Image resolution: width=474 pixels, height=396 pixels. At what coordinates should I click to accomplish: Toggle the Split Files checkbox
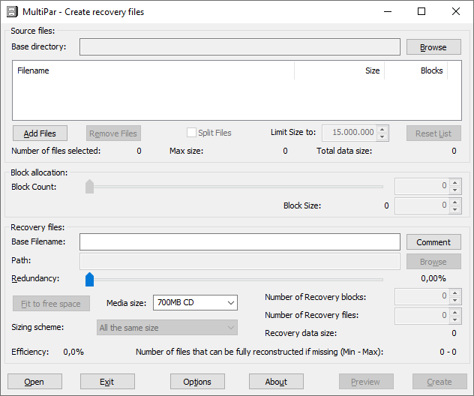191,133
